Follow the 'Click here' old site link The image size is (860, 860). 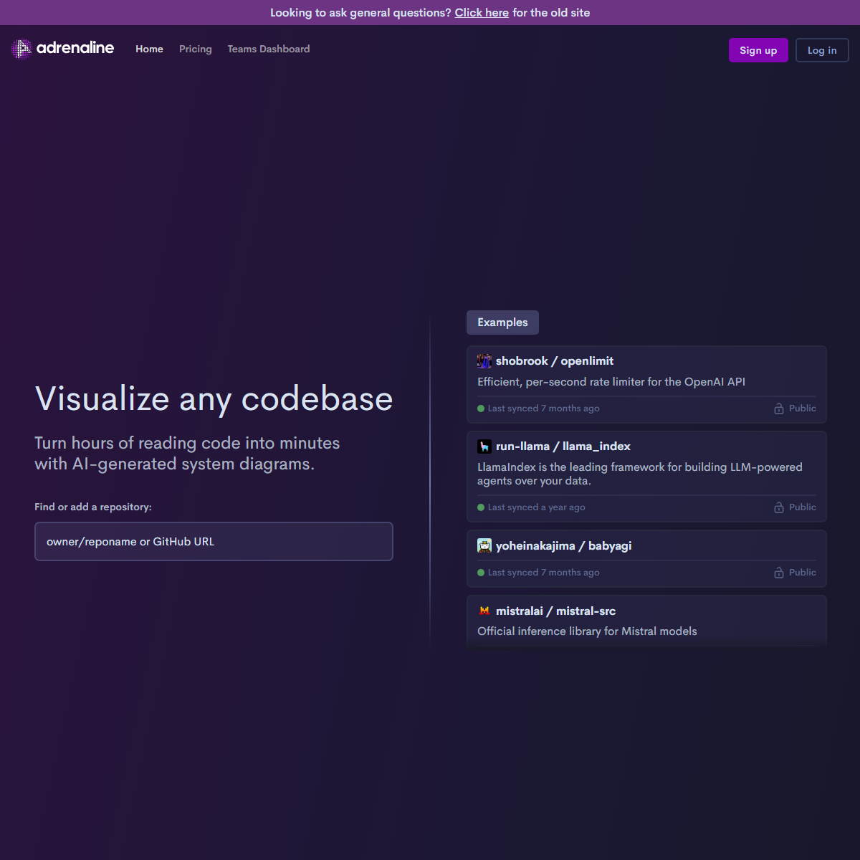pos(482,13)
